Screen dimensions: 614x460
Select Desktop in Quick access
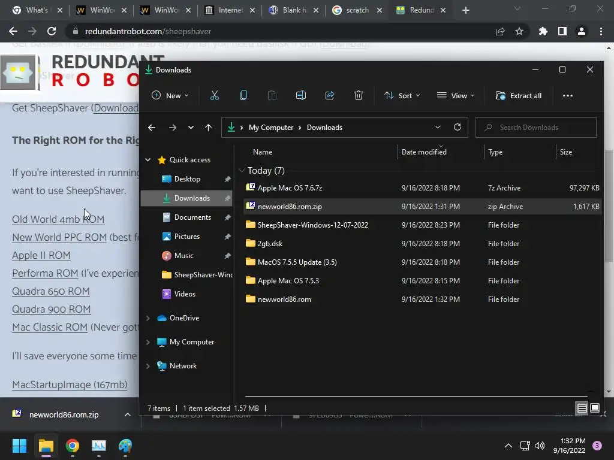click(187, 179)
